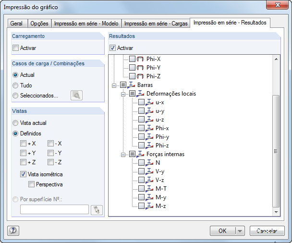The width and height of the screenshot is (292, 243).
Task: Click the select load cases icon button
Action: (x=76, y=95)
